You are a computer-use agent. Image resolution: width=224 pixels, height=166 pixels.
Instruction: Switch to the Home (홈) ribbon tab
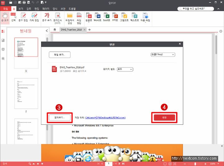tap(14, 9)
